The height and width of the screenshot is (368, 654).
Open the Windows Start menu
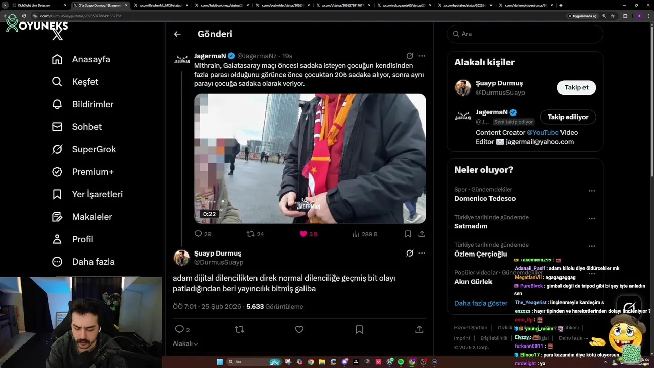pyautogui.click(x=220, y=362)
